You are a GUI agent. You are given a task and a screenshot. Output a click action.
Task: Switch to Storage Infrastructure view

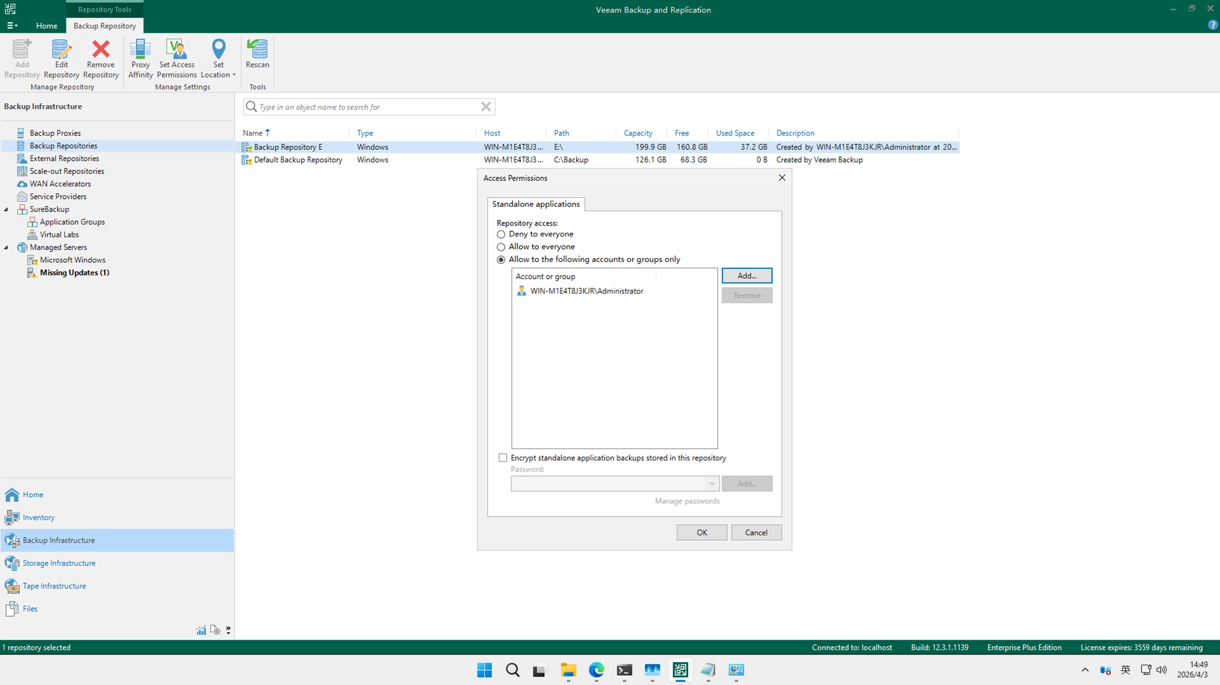pyautogui.click(x=59, y=563)
